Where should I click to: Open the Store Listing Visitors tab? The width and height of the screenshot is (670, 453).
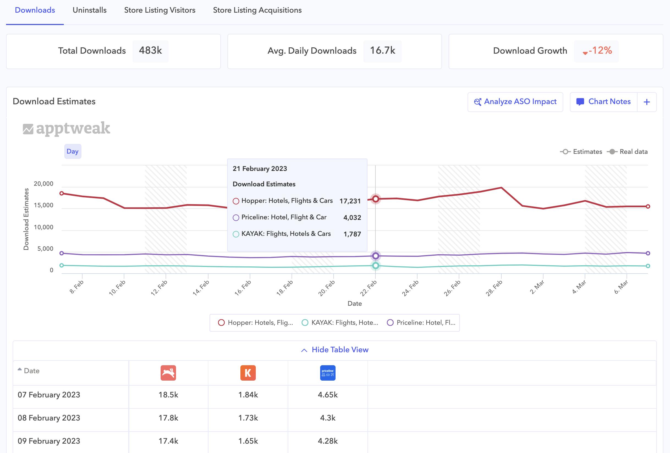click(x=160, y=10)
